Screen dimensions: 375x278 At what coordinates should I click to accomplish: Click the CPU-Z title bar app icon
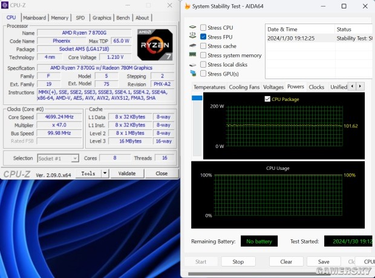(x=5, y=5)
